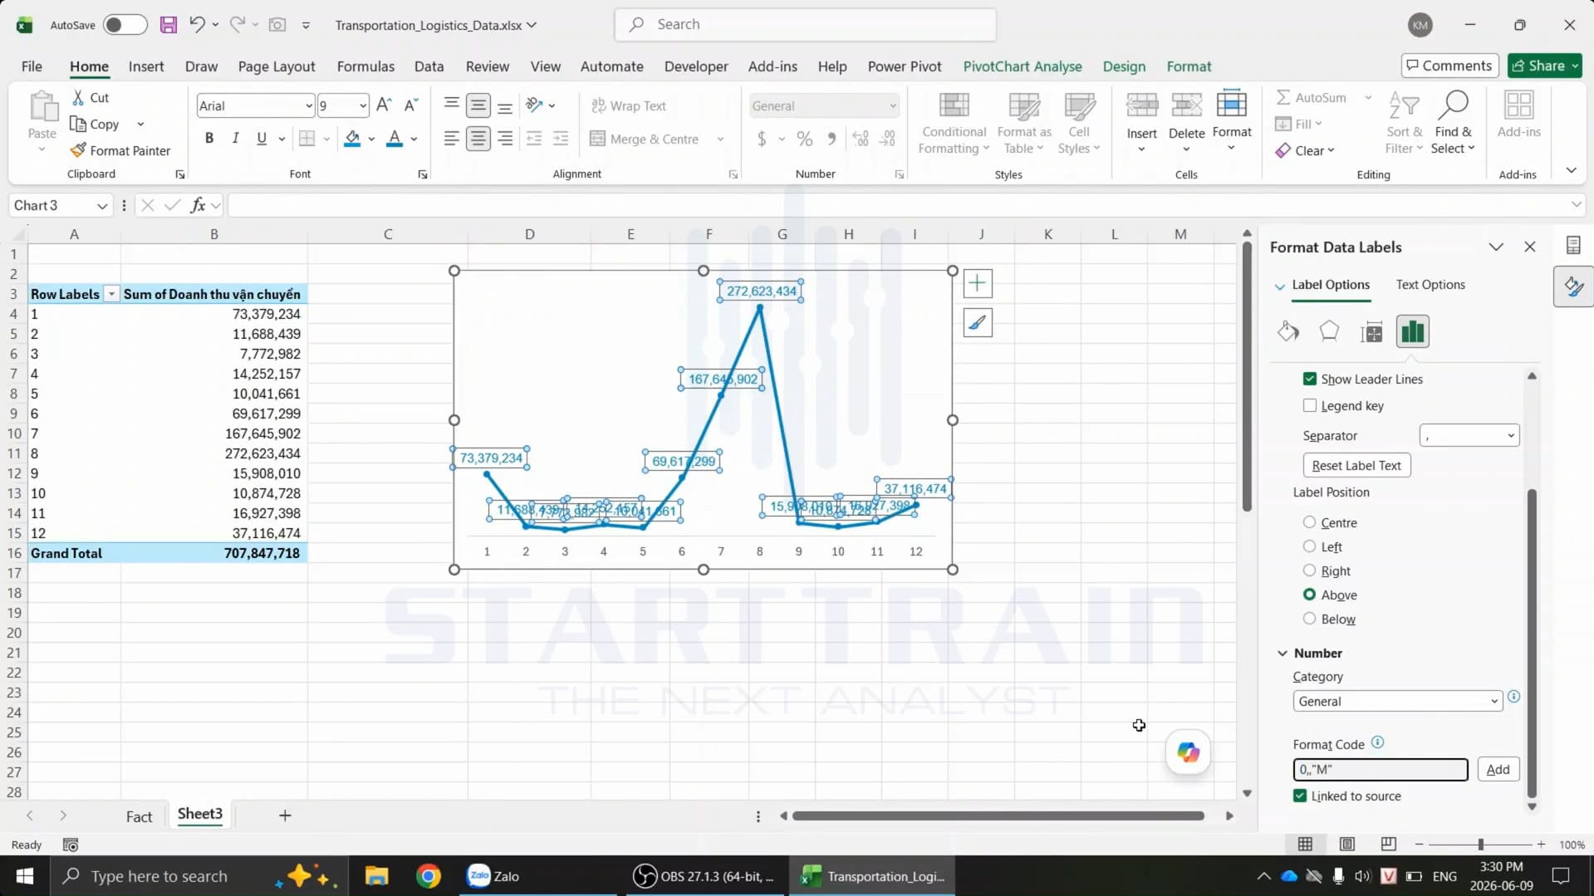Click the Search box in title bar
The image size is (1594, 896).
[x=805, y=25]
